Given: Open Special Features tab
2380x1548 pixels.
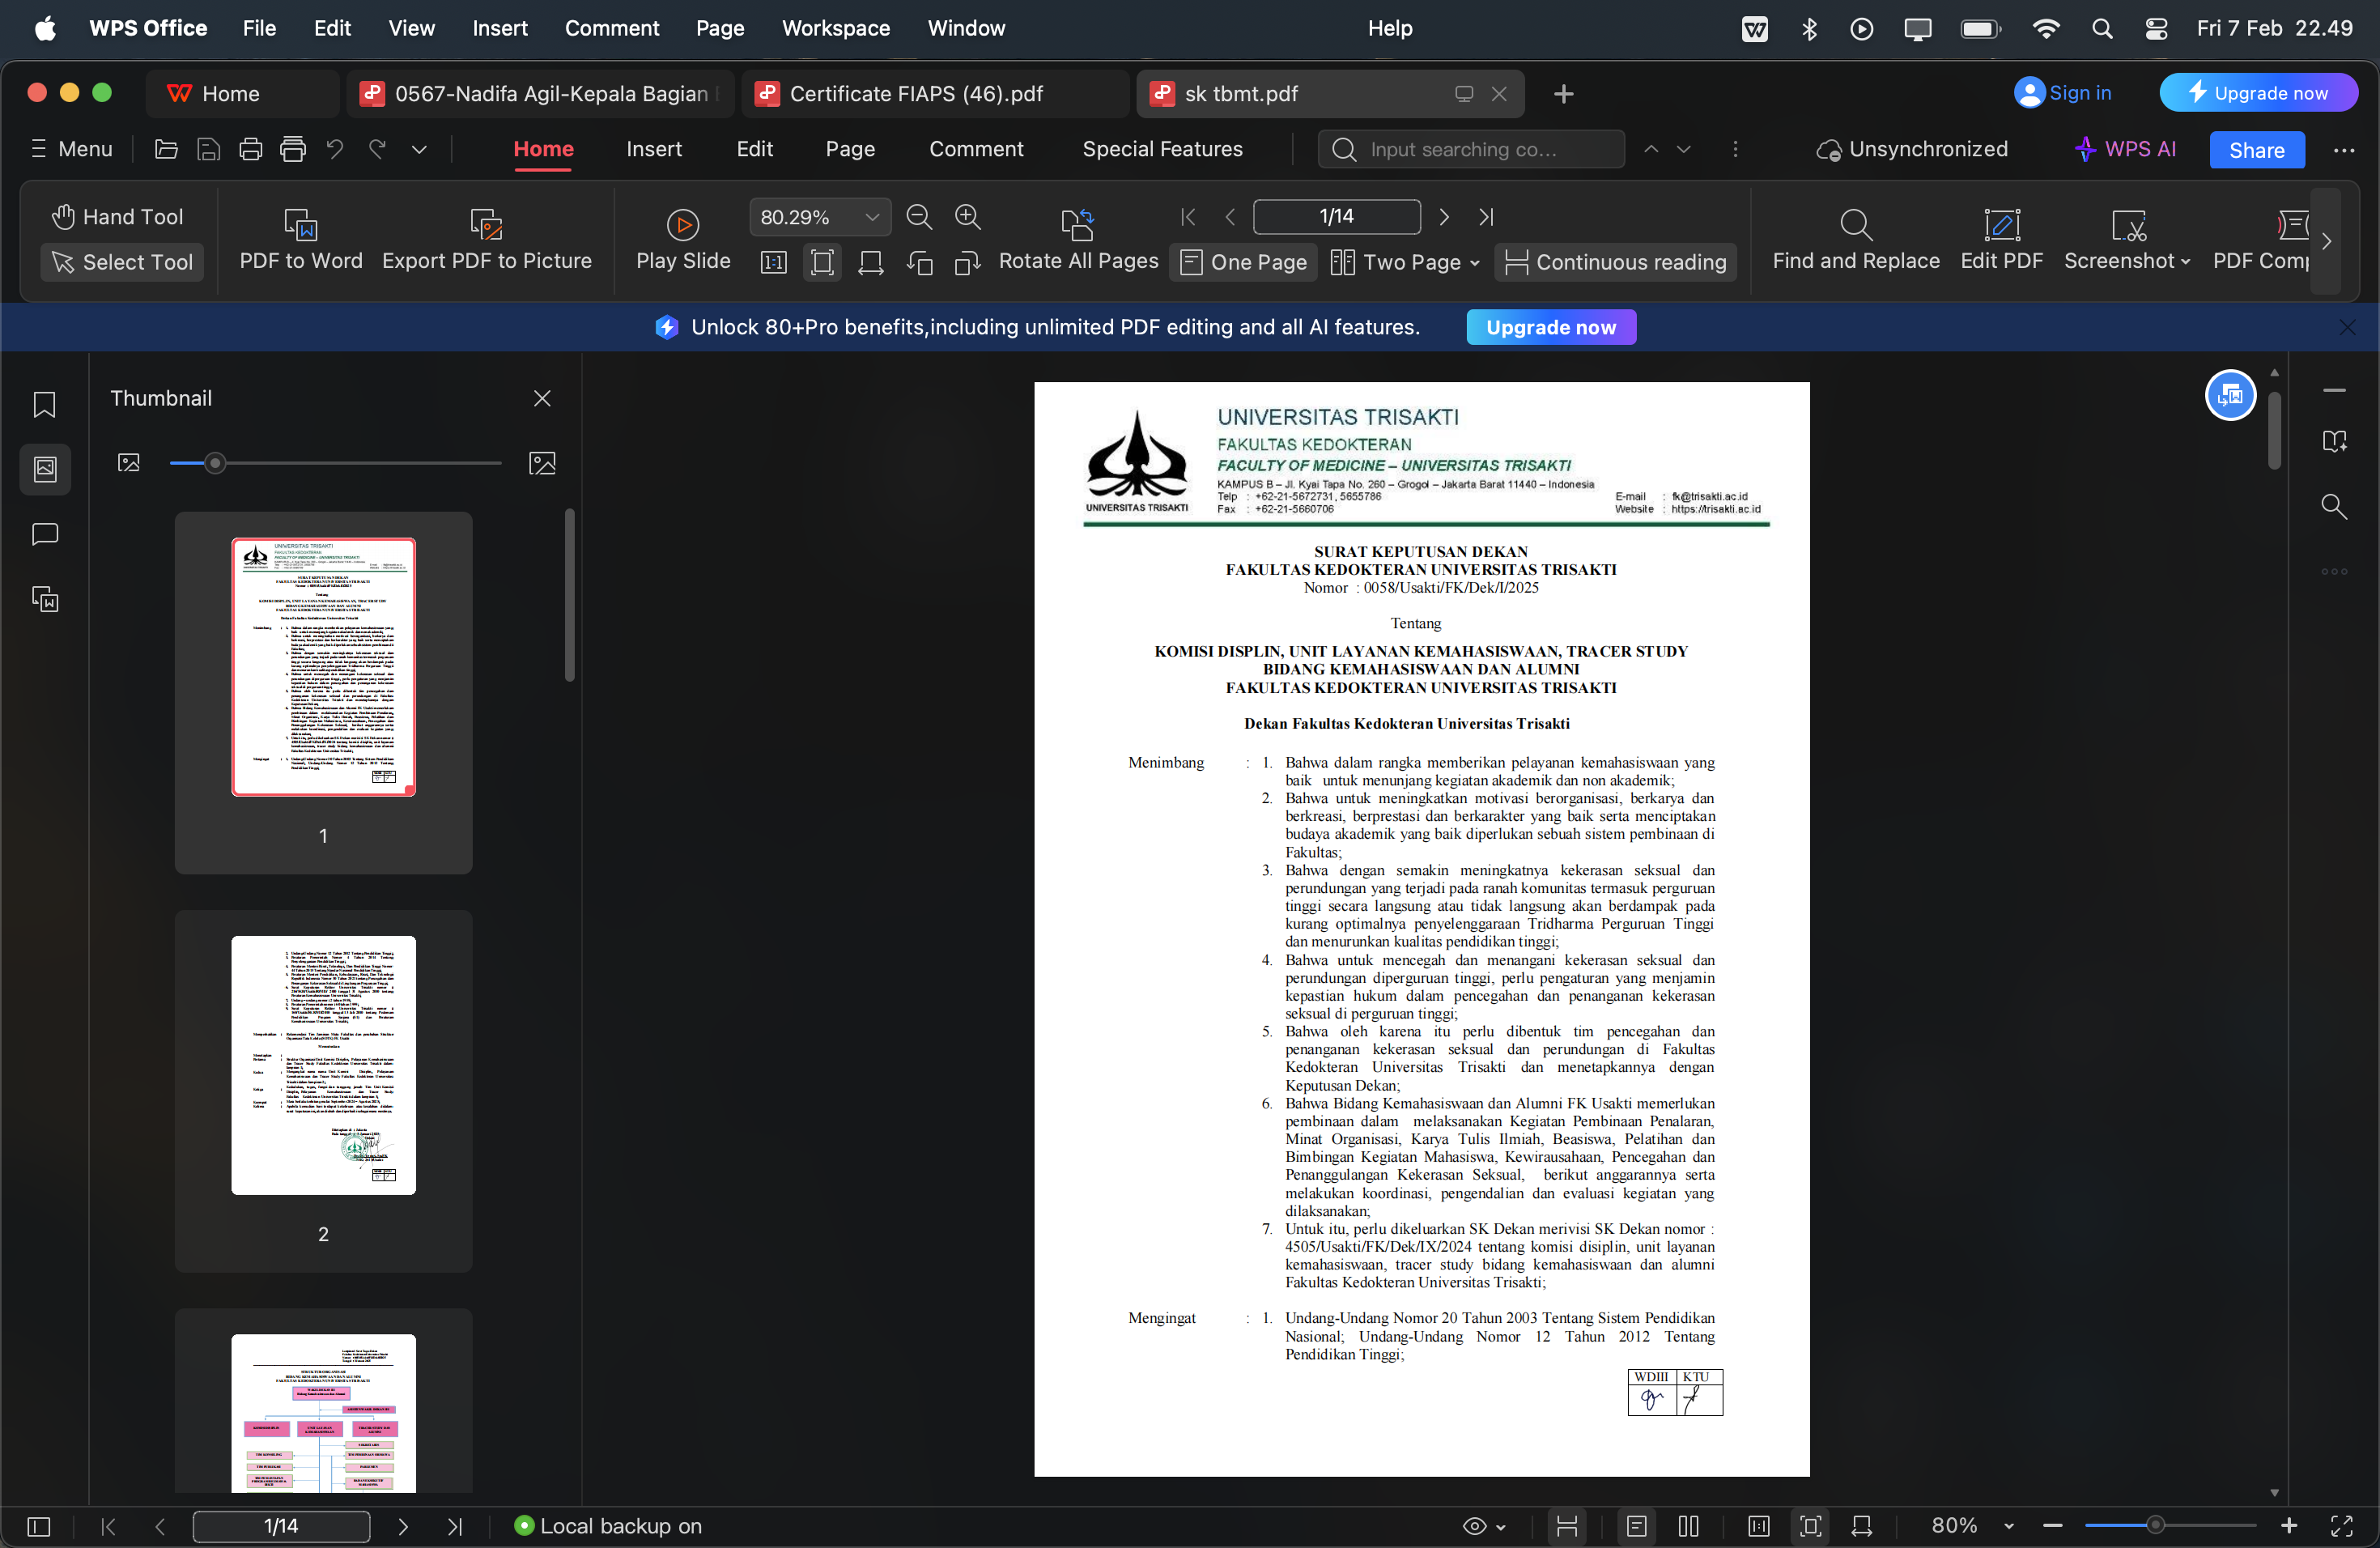Looking at the screenshot, I should pos(1162,149).
